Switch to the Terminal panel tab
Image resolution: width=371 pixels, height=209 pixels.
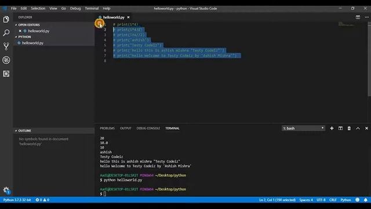point(172,128)
